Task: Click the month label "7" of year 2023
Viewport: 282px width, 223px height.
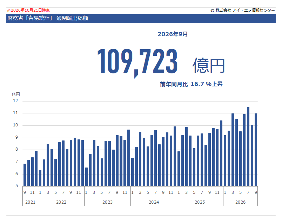Action: (109, 192)
